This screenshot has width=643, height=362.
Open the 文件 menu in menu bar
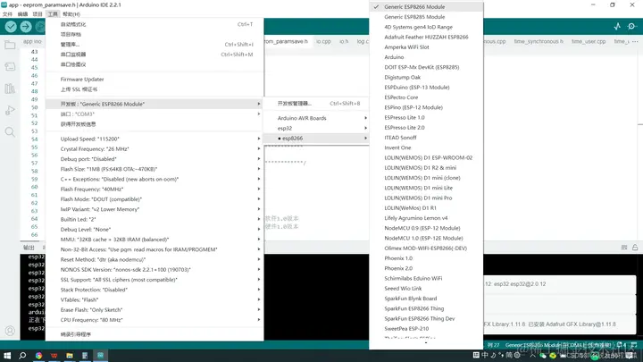pos(7,14)
